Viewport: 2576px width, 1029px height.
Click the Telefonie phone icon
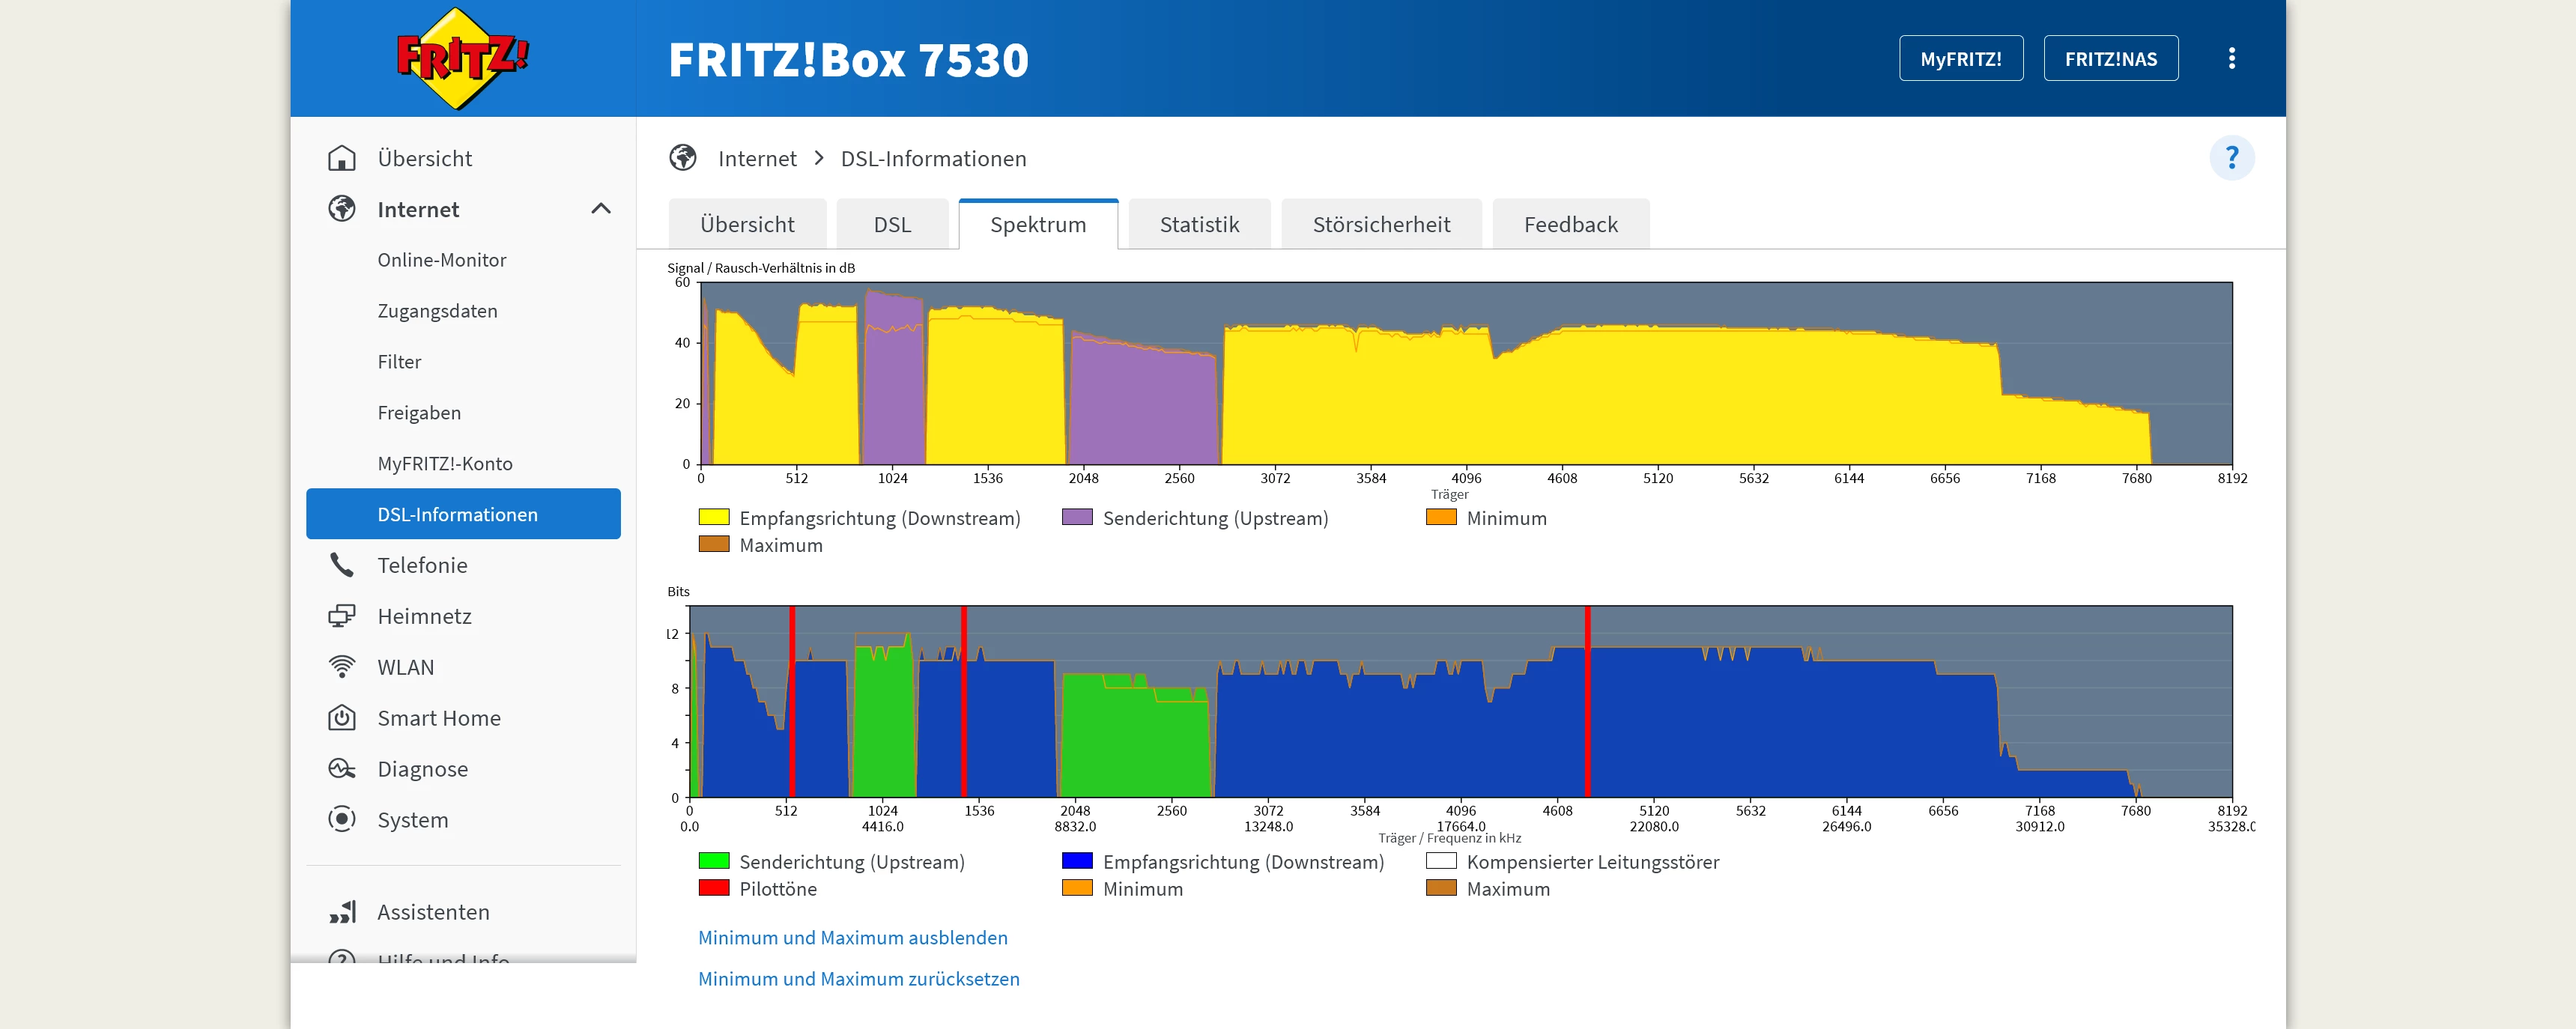342,565
